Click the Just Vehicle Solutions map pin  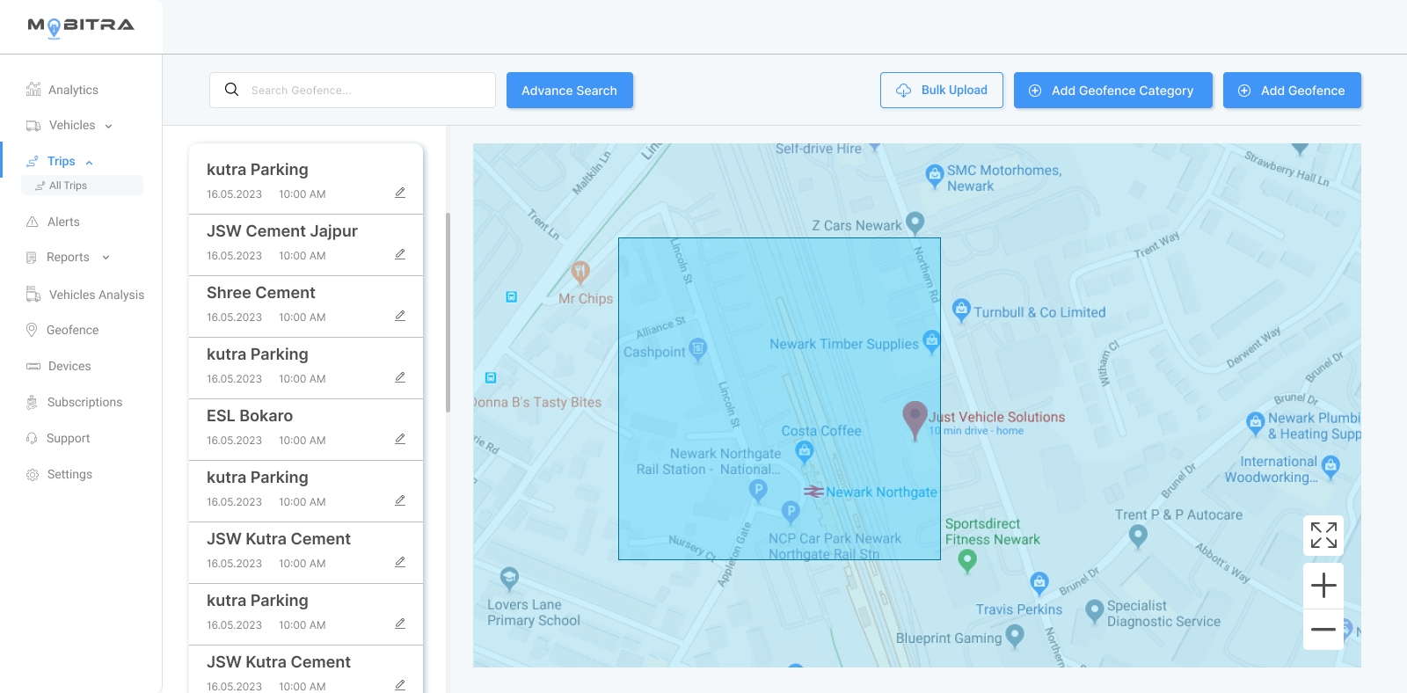pyautogui.click(x=915, y=420)
